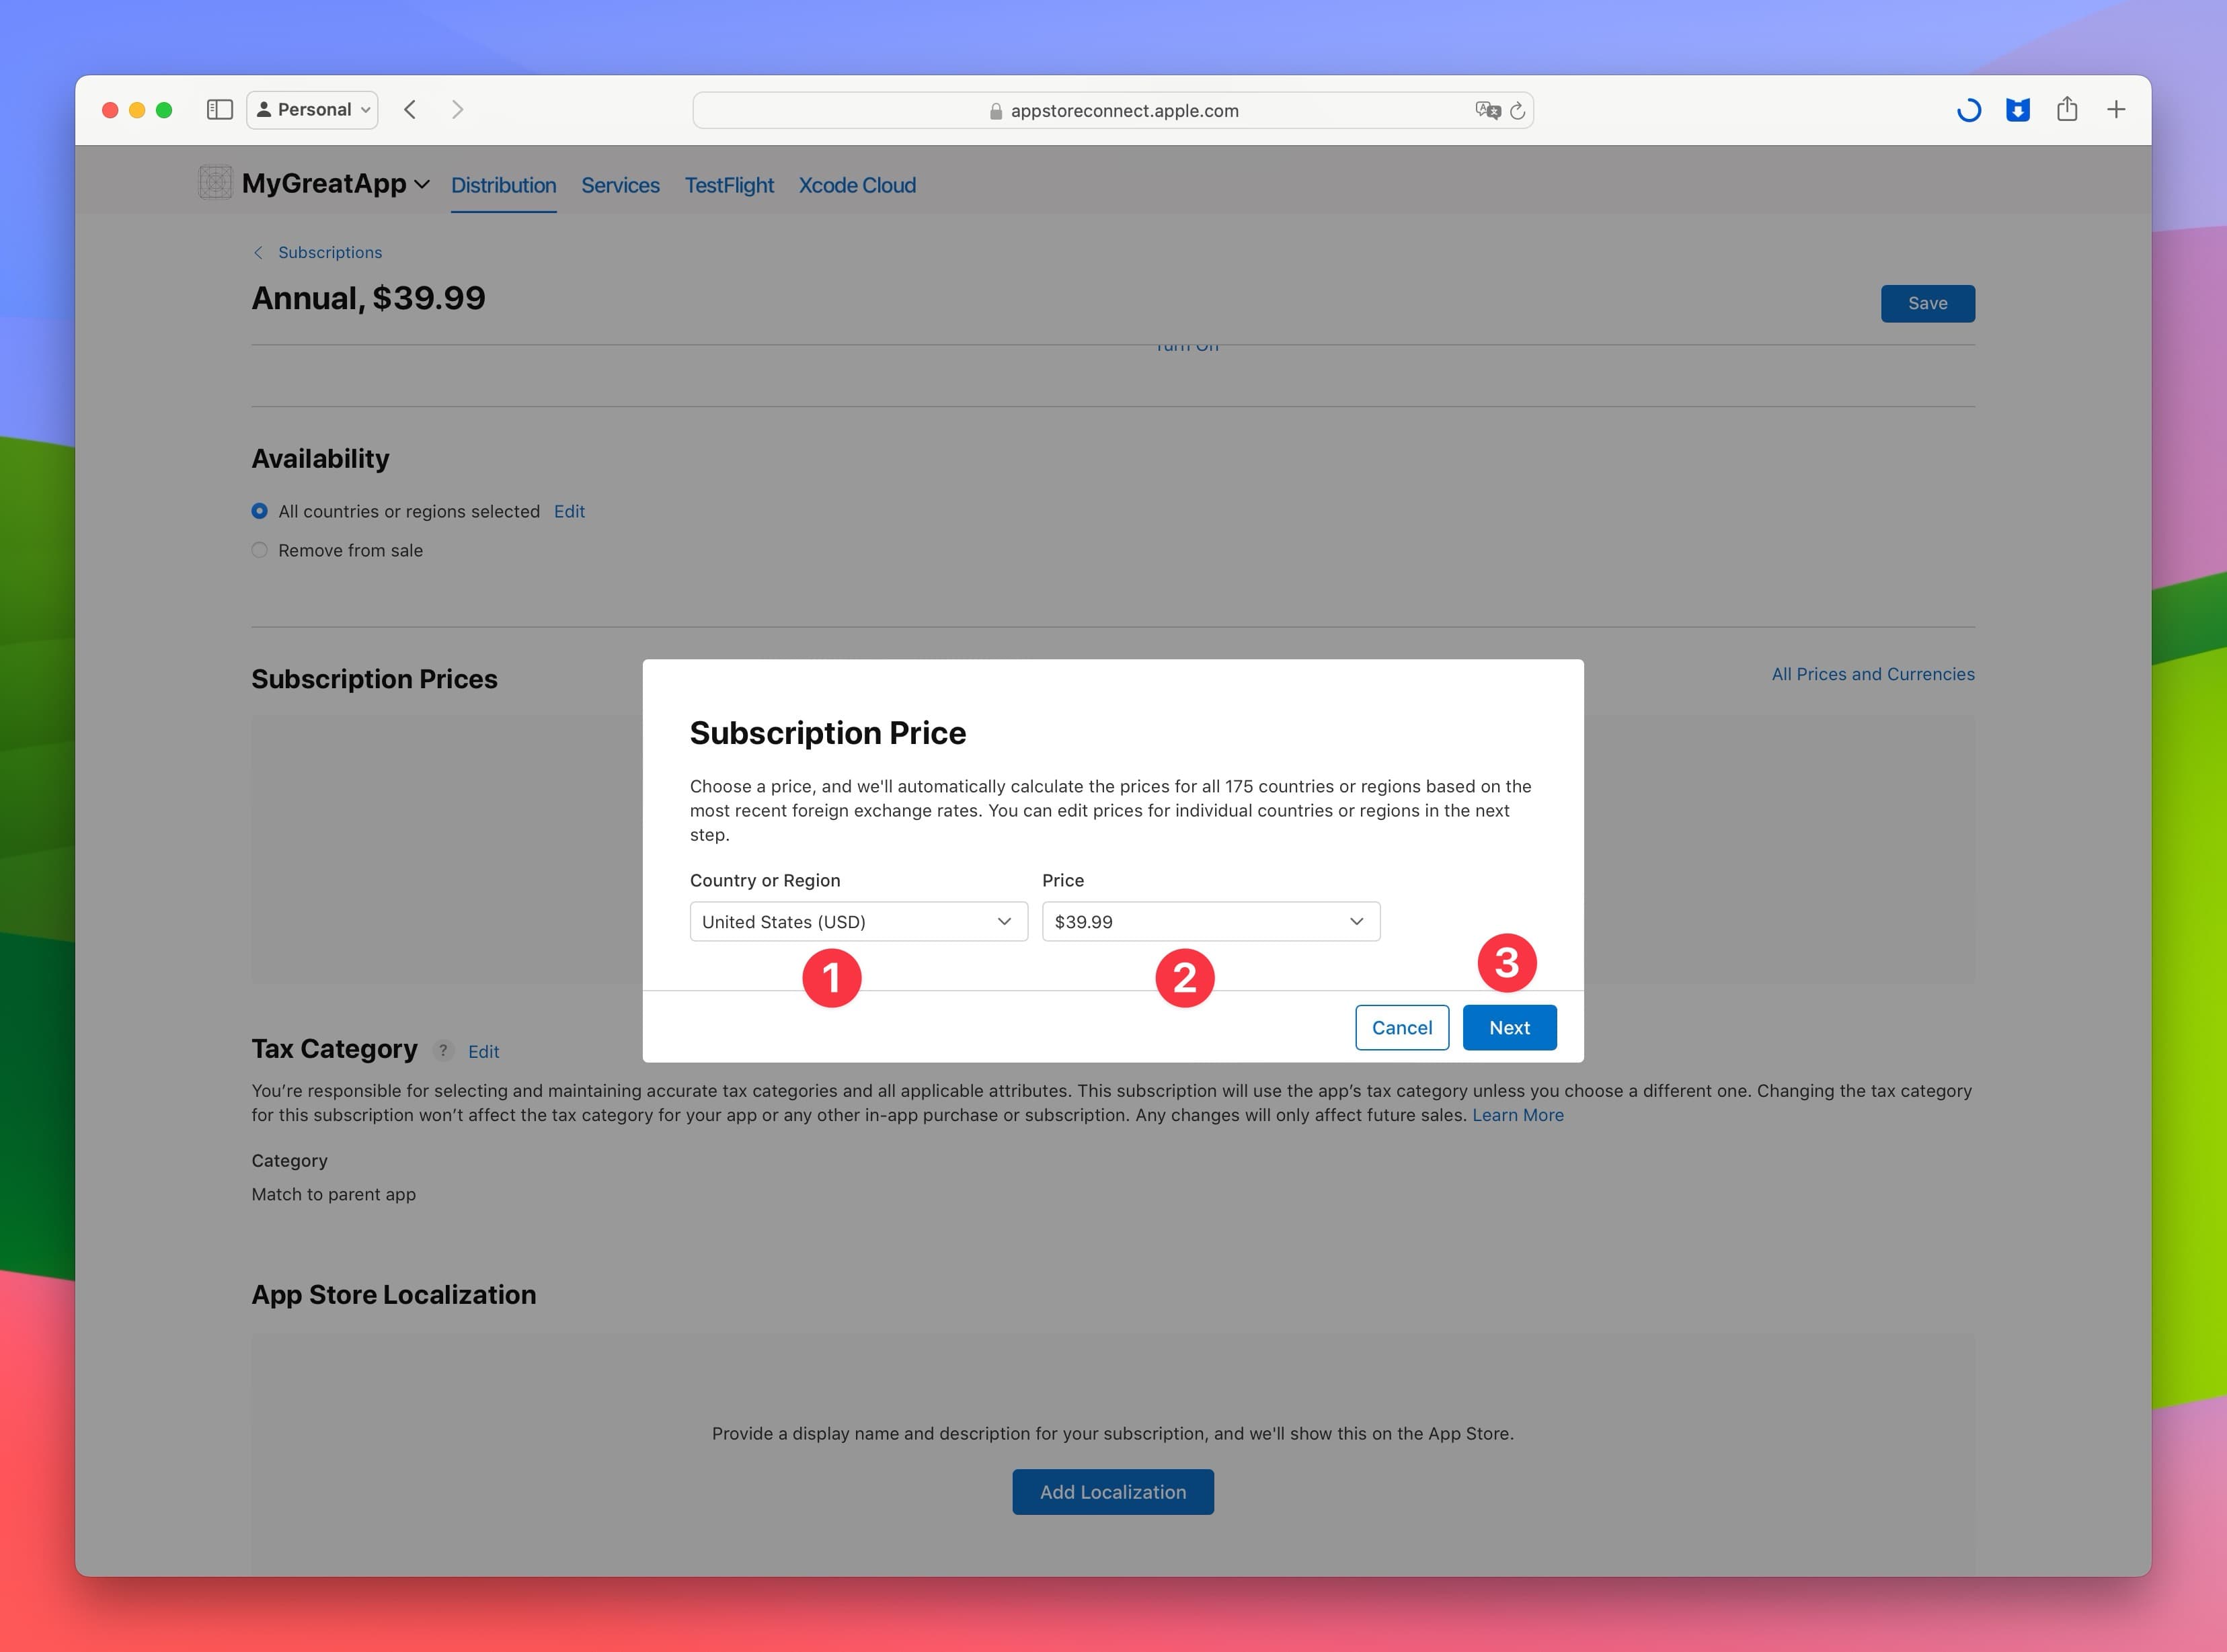The width and height of the screenshot is (2227, 1652).
Task: Click the Bitwarden extension icon
Action: click(x=2019, y=110)
